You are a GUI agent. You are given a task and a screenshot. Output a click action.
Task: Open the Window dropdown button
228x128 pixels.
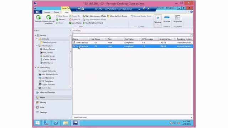(157, 21)
